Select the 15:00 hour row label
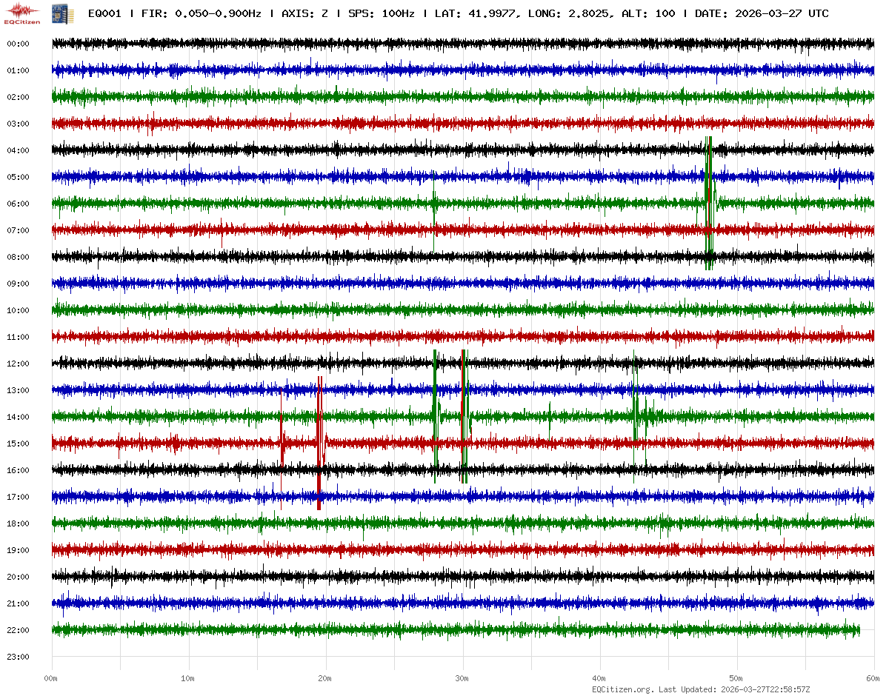Viewport: 889px width, 696px height. (18, 444)
